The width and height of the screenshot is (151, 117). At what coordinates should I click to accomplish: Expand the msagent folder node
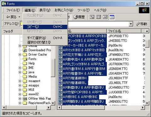coord(20,81)
